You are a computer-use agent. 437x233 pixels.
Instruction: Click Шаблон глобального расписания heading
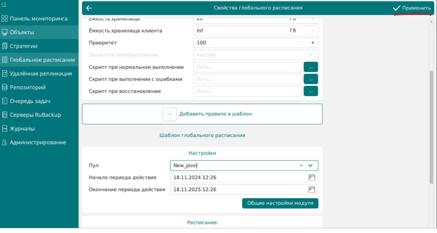(x=202, y=136)
